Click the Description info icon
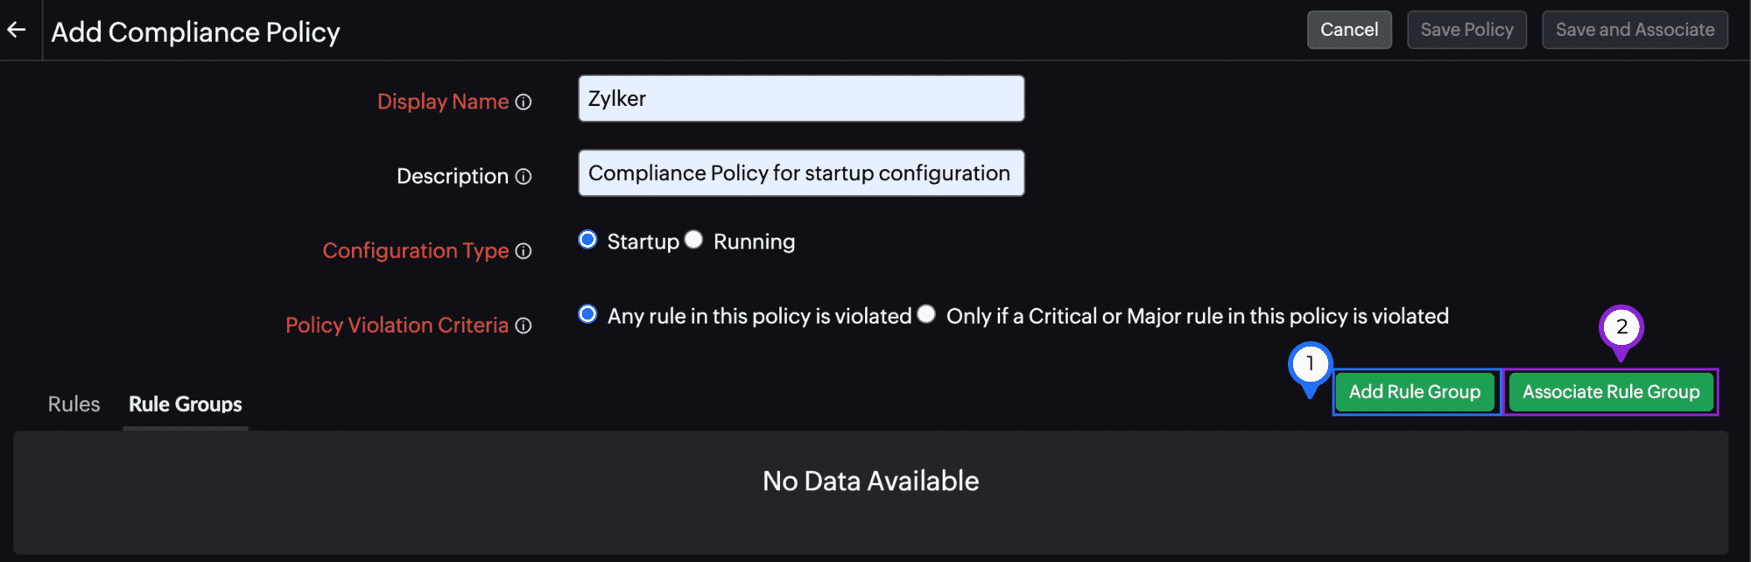The image size is (1751, 562). tap(524, 177)
